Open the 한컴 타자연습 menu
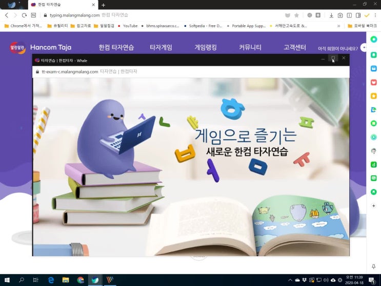 116,47
